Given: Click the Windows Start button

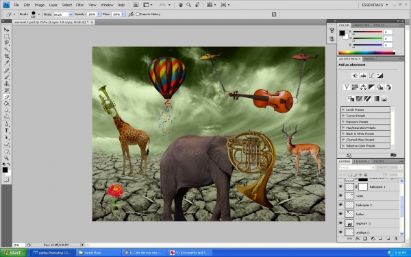Looking at the screenshot, I should point(14,253).
